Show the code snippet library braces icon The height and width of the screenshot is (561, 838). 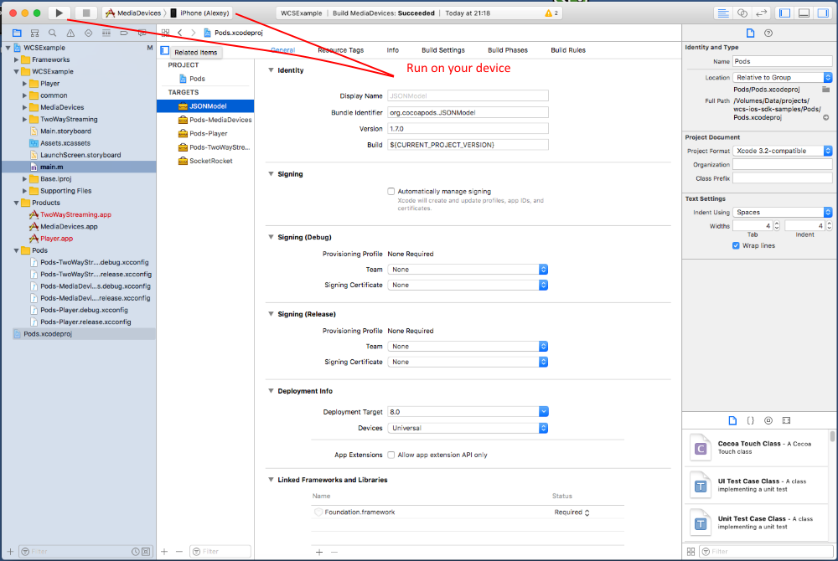[x=751, y=419]
